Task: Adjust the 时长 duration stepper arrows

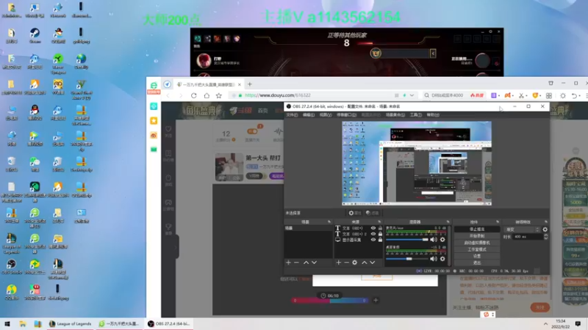Action: pyautogui.click(x=545, y=236)
